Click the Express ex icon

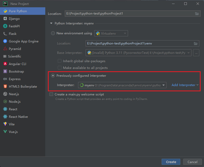click(5, 79)
